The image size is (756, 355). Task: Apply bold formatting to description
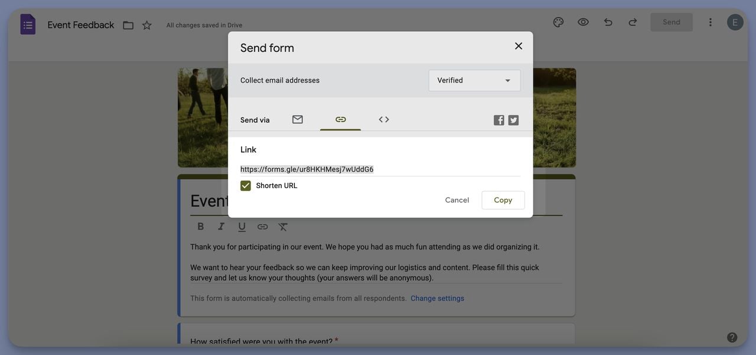(x=201, y=226)
